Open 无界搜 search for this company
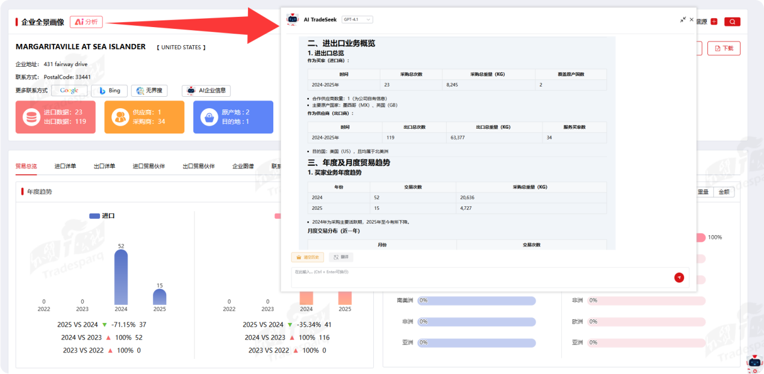Image resolution: width=764 pixels, height=374 pixels. 149,91
